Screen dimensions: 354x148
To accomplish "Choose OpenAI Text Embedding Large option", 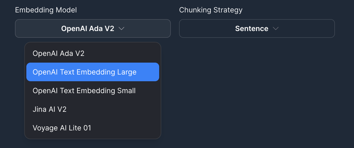I will coord(93,72).
